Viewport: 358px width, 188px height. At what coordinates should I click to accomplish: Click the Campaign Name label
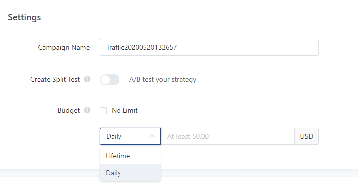tap(64, 47)
